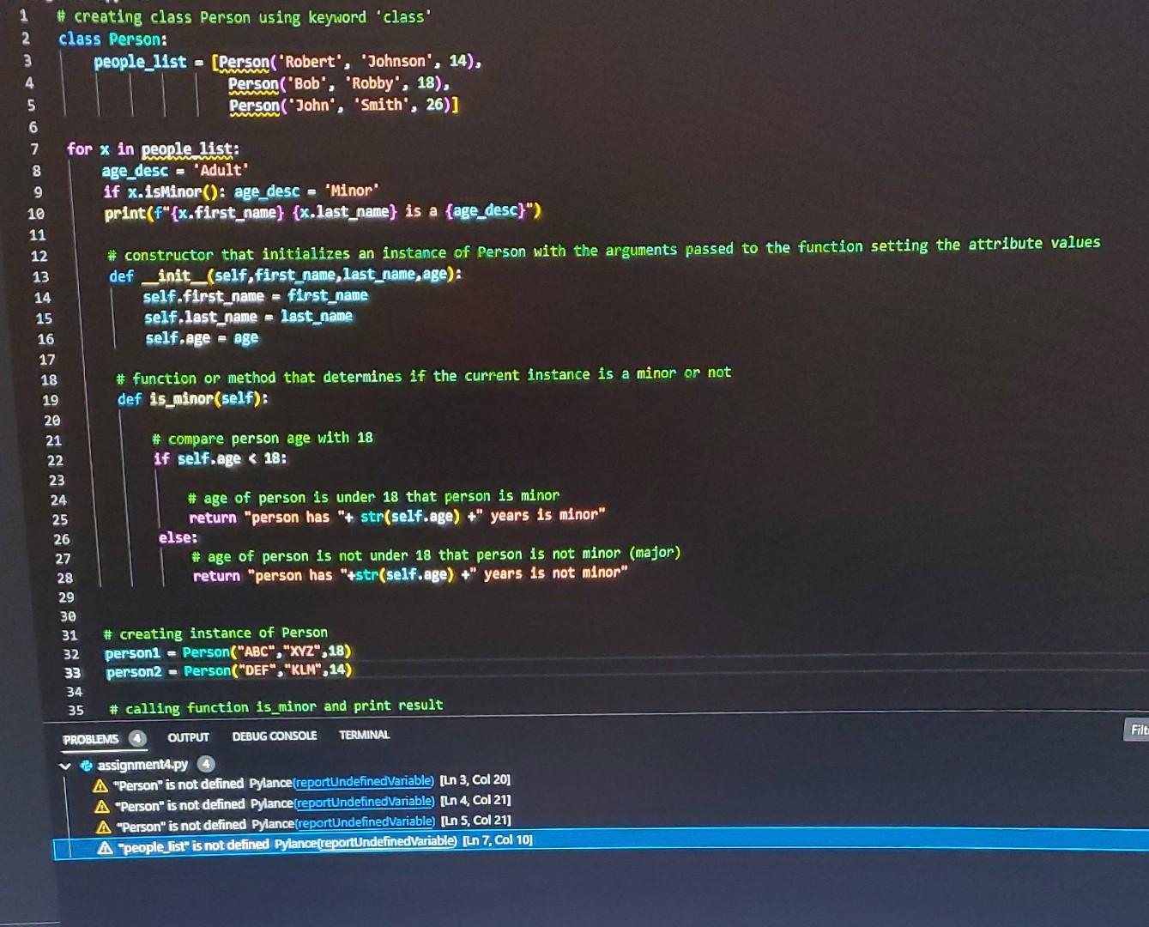The image size is (1149, 927).
Task: Click line number 10 in the editor gutter
Action: pos(35,213)
